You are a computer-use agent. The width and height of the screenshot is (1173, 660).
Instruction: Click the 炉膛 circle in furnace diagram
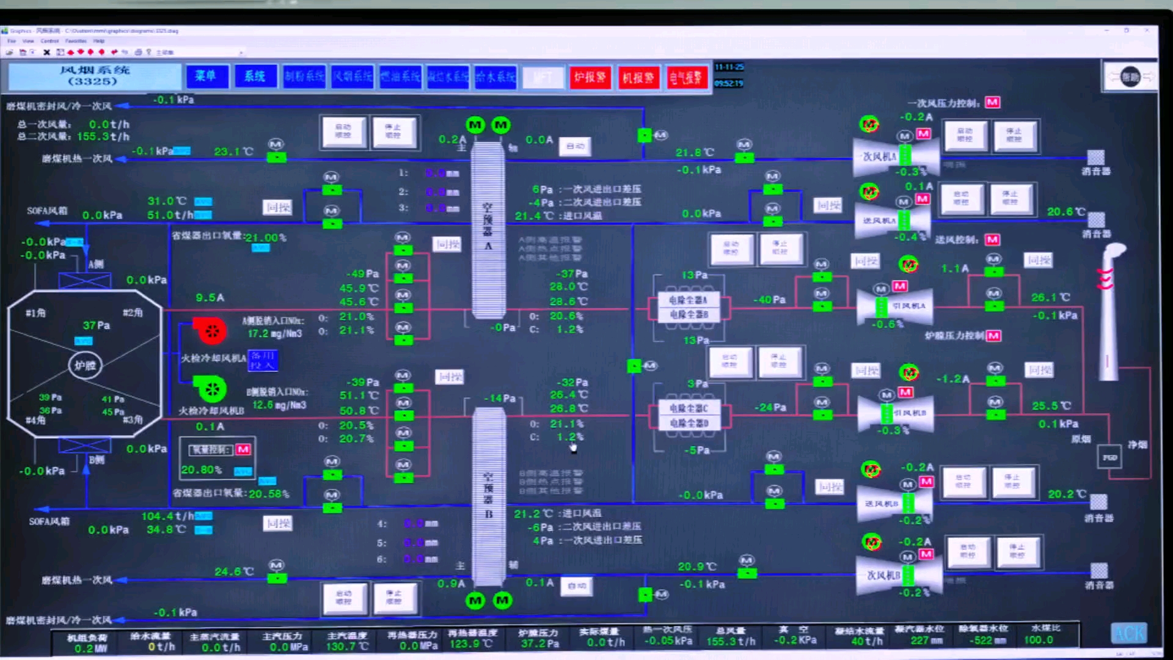(x=85, y=365)
